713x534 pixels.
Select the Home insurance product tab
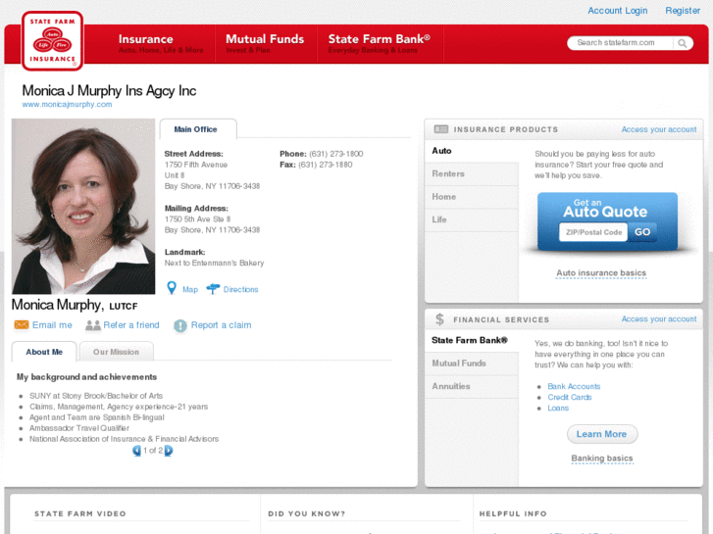pyautogui.click(x=472, y=197)
